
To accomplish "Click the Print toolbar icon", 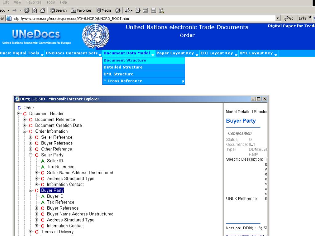I will (138, 10).
